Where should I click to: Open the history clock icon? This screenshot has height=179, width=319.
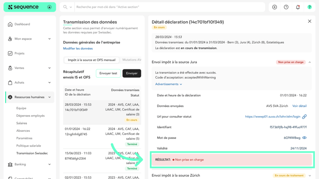[x=286, y=7]
